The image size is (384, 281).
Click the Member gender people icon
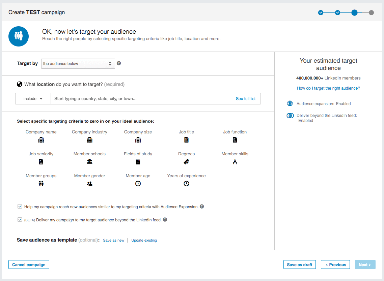coord(90,184)
